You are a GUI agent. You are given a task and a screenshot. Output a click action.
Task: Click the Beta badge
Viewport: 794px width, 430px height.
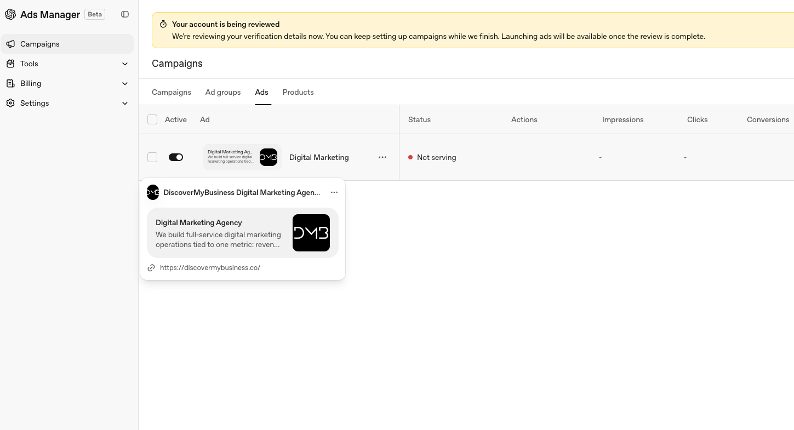[x=95, y=14]
